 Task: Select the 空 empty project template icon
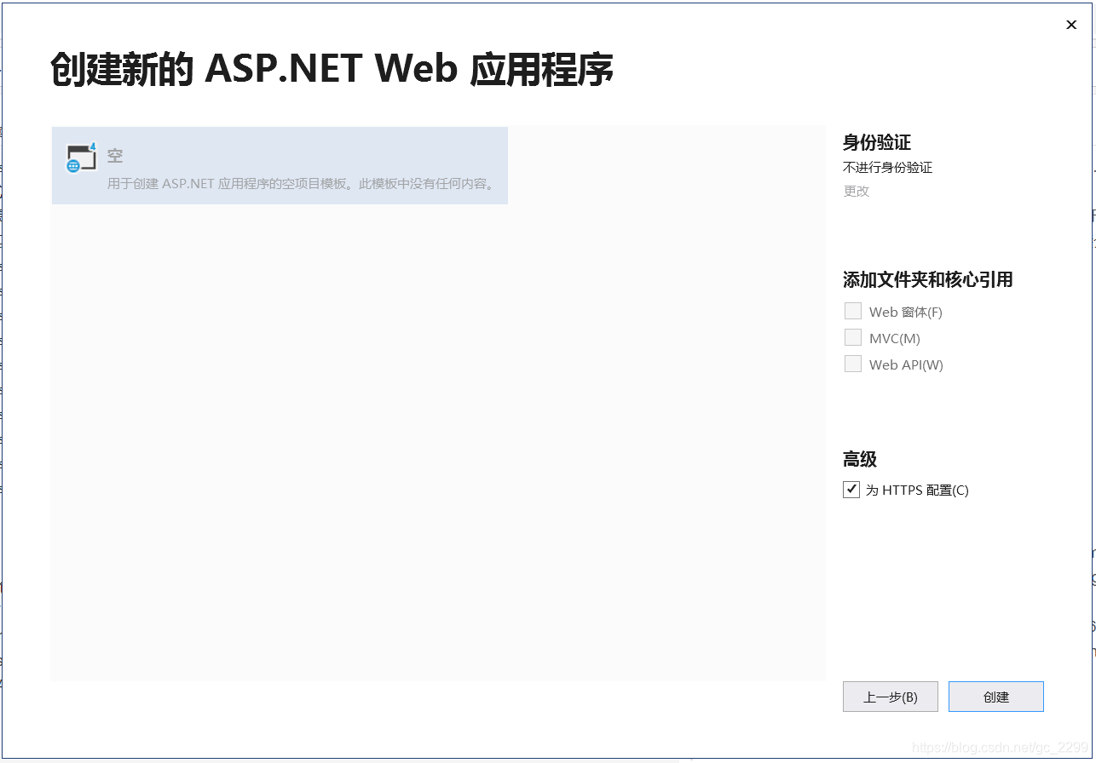(82, 157)
